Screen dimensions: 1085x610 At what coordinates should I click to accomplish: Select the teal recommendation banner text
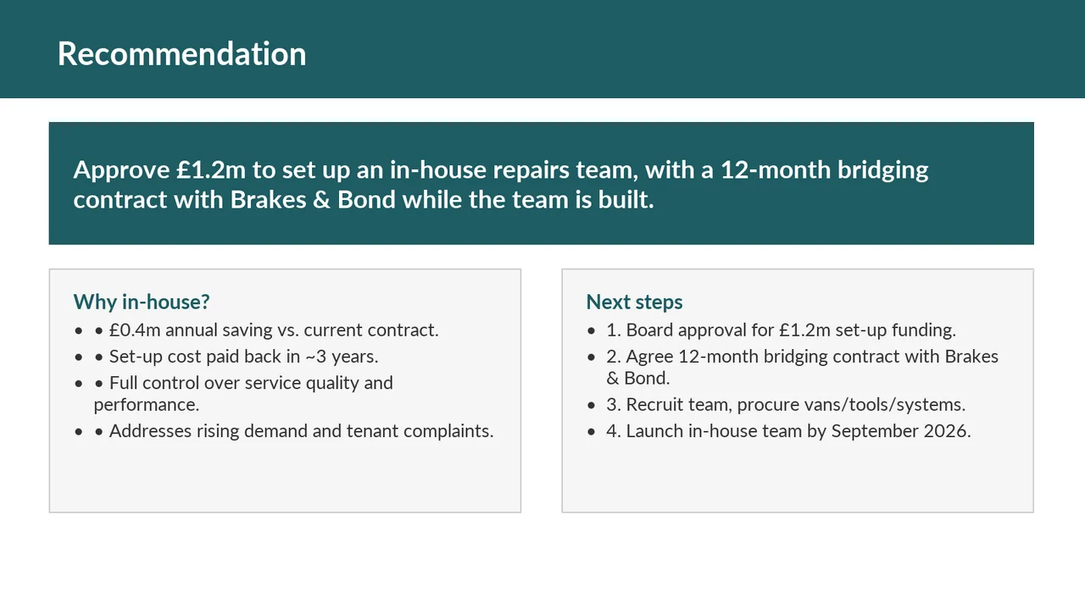click(500, 184)
